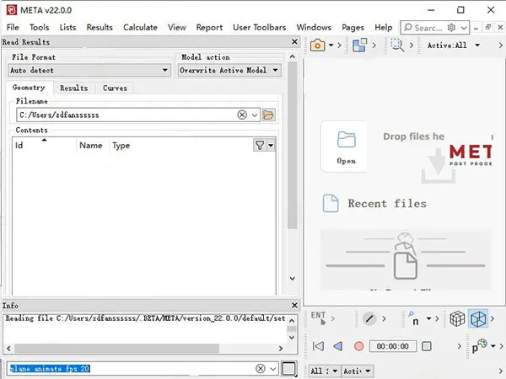Viewport: 506px width, 379px height.
Task: Close the Read Results panel
Action: [294, 42]
